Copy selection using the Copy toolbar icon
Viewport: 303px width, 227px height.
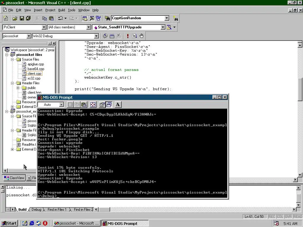[x=44, y=18]
